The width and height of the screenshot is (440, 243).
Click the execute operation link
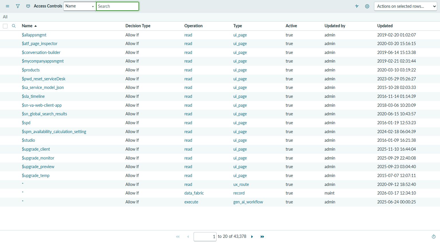pyautogui.click(x=191, y=202)
